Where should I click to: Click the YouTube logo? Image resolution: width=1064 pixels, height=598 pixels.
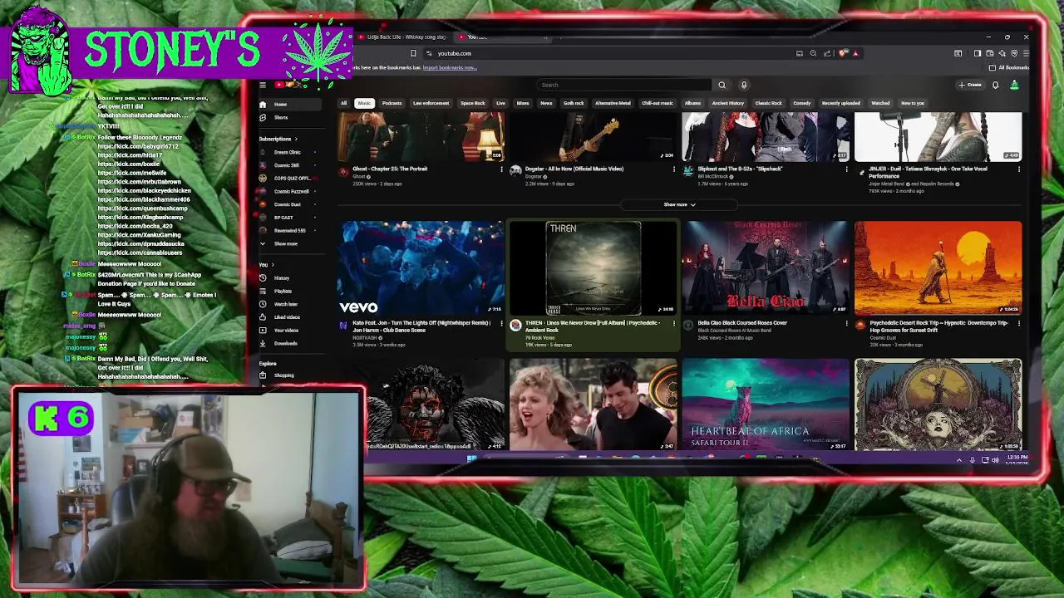tap(289, 85)
